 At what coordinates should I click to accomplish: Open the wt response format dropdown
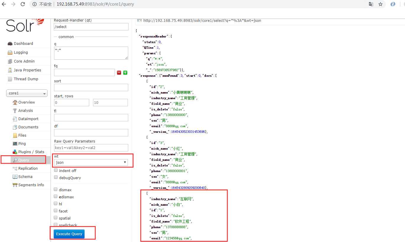pyautogui.click(x=91, y=162)
